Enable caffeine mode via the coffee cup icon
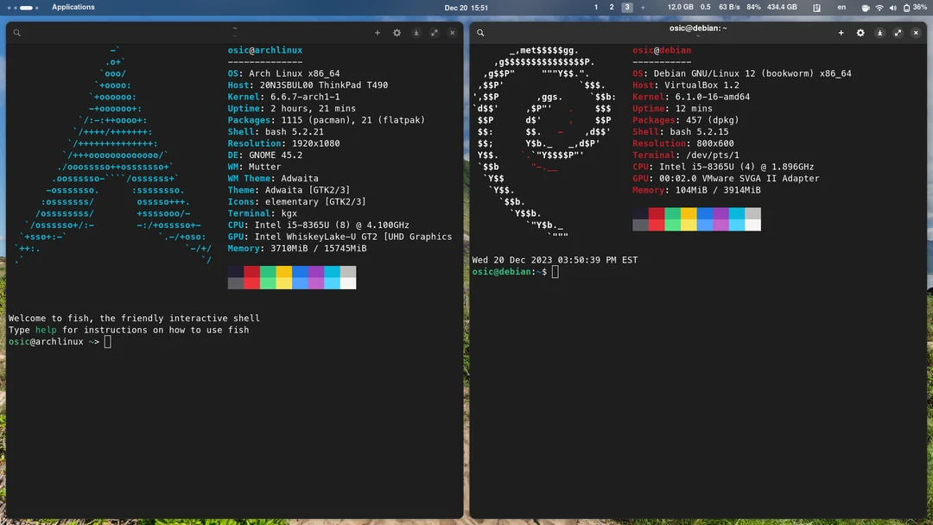The height and width of the screenshot is (525, 933). (x=866, y=7)
